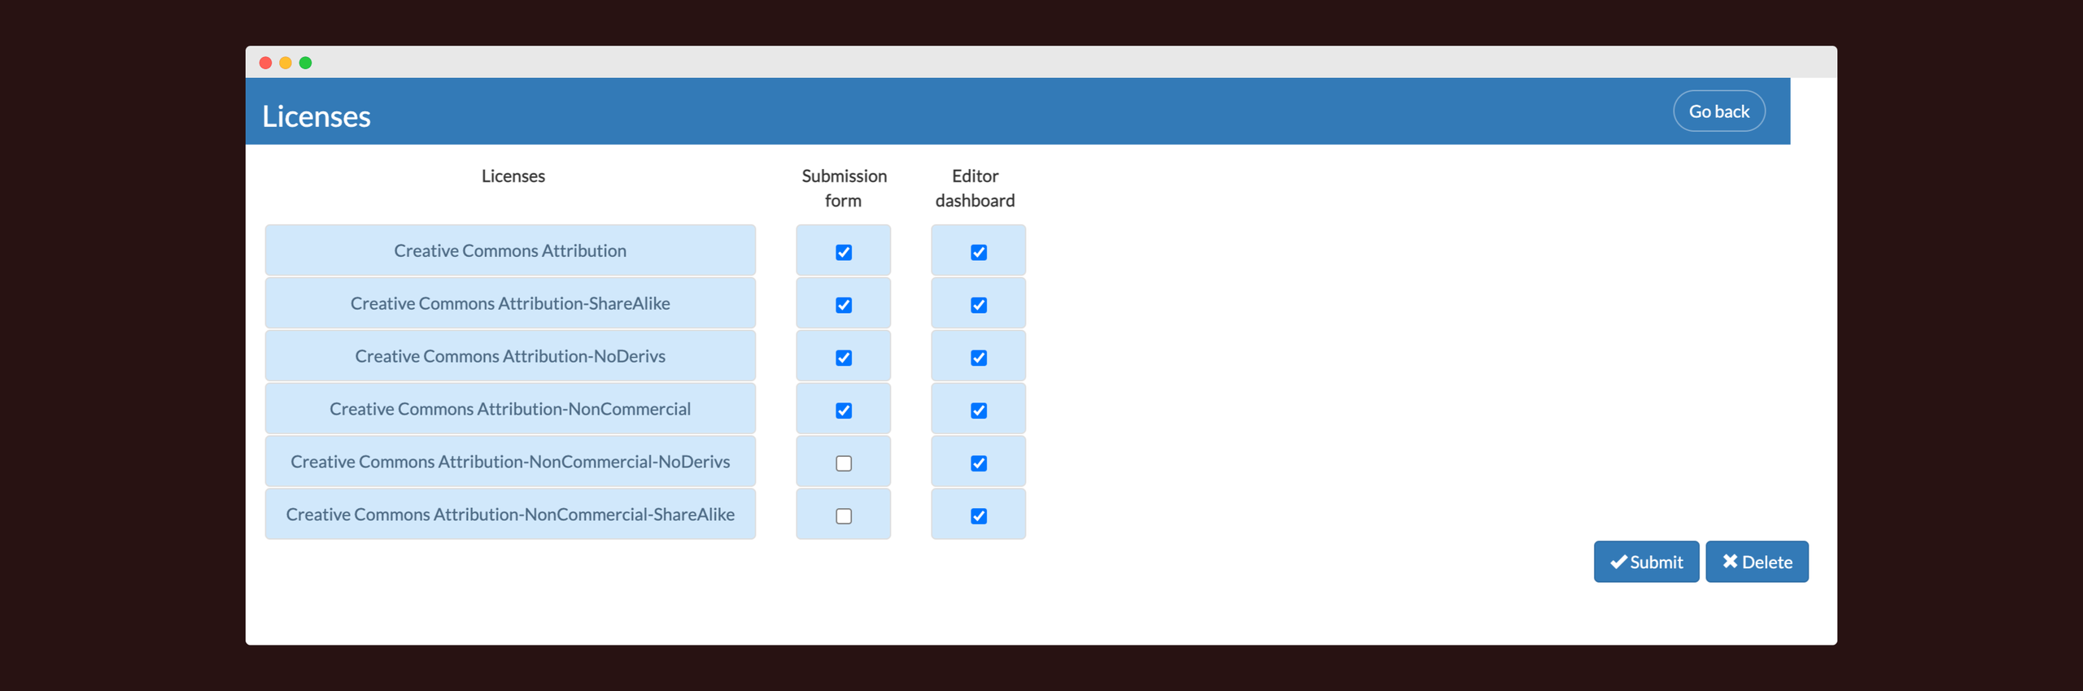The height and width of the screenshot is (691, 2083).
Task: Click the Delete button
Action: (1757, 562)
